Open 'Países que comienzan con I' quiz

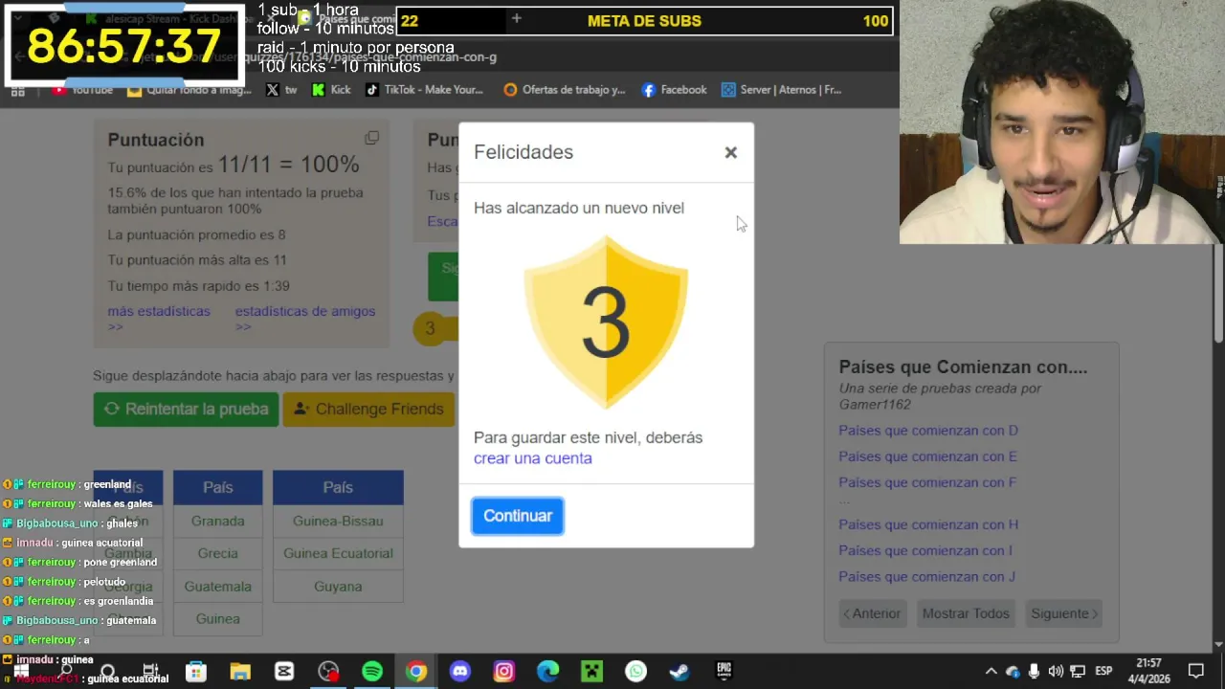pos(925,550)
